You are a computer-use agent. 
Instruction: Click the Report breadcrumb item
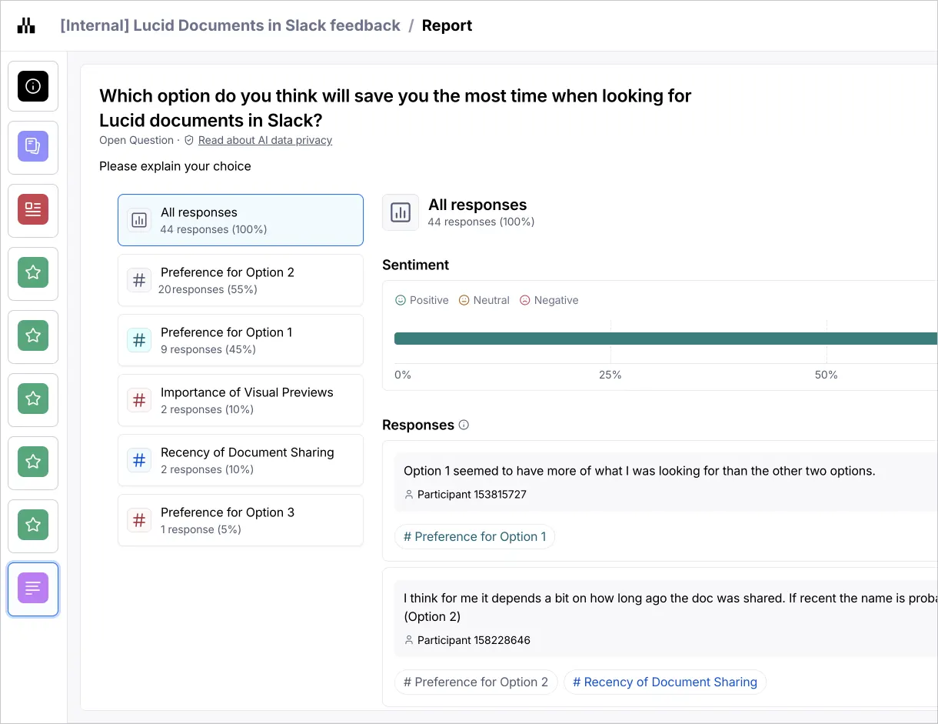[x=447, y=25]
